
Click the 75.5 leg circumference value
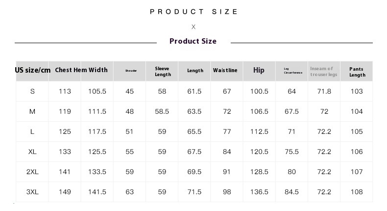(292, 152)
